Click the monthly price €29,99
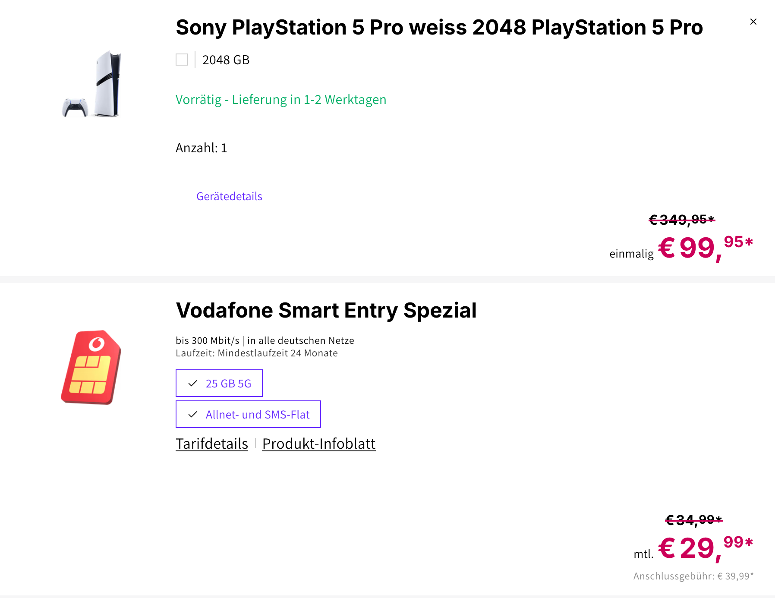Viewport: 775px width, 598px height. coord(705,548)
